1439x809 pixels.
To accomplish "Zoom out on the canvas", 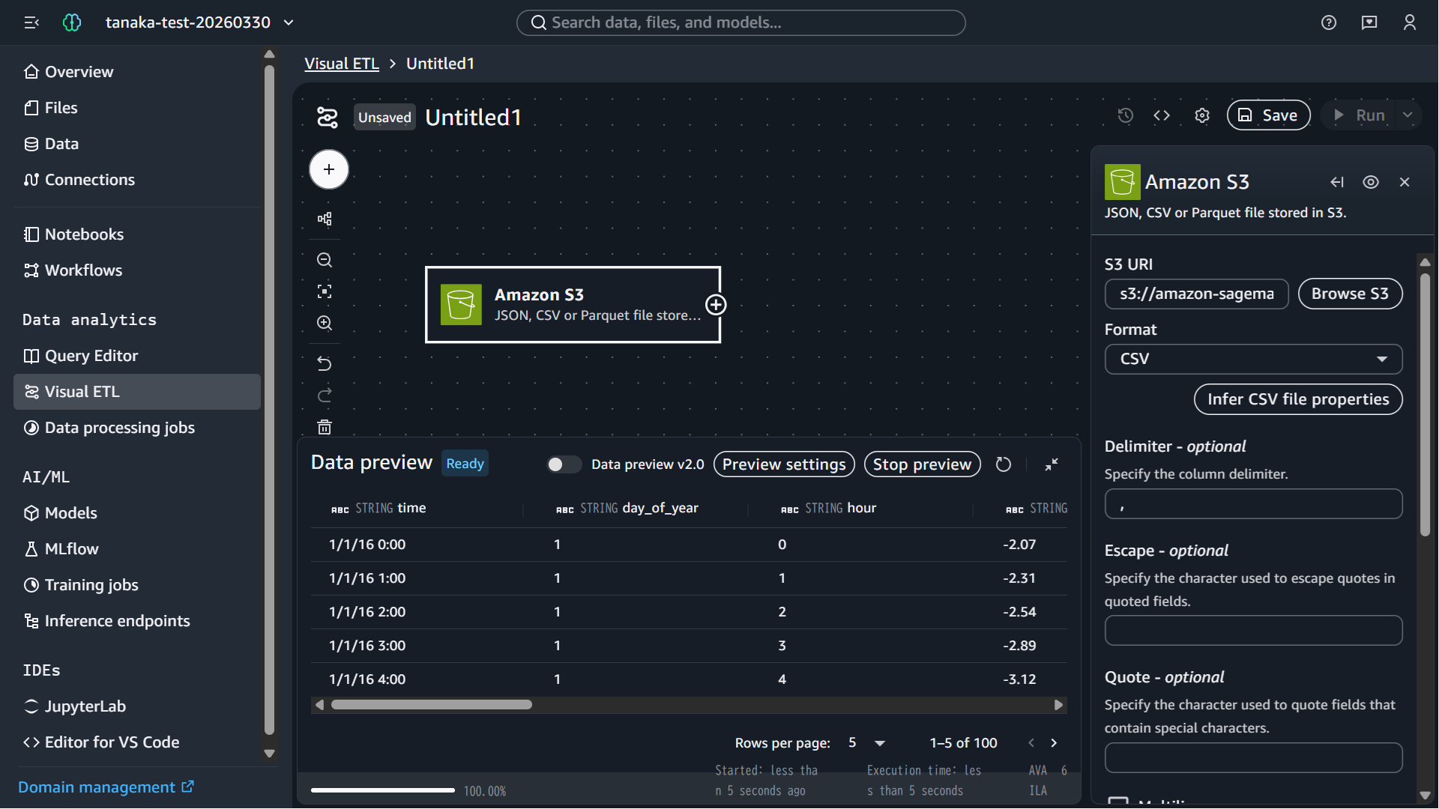I will 325,260.
